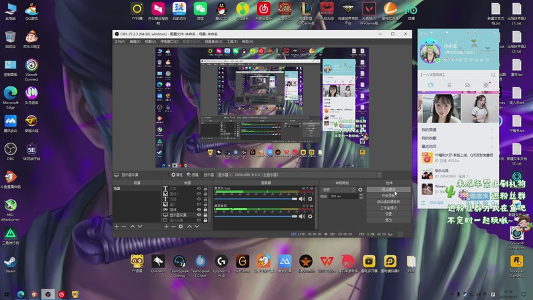Add a new source with the plus button

(166, 226)
